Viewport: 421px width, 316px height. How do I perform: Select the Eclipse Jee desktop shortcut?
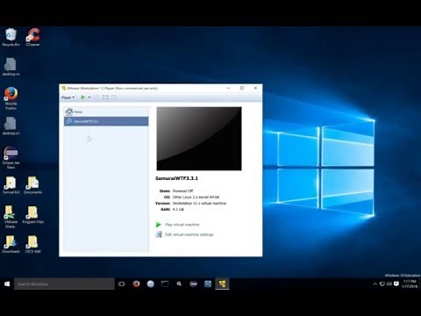click(11, 157)
